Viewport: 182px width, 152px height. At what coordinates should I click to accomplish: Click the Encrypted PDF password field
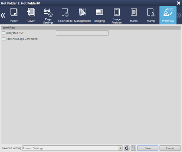click(82, 33)
